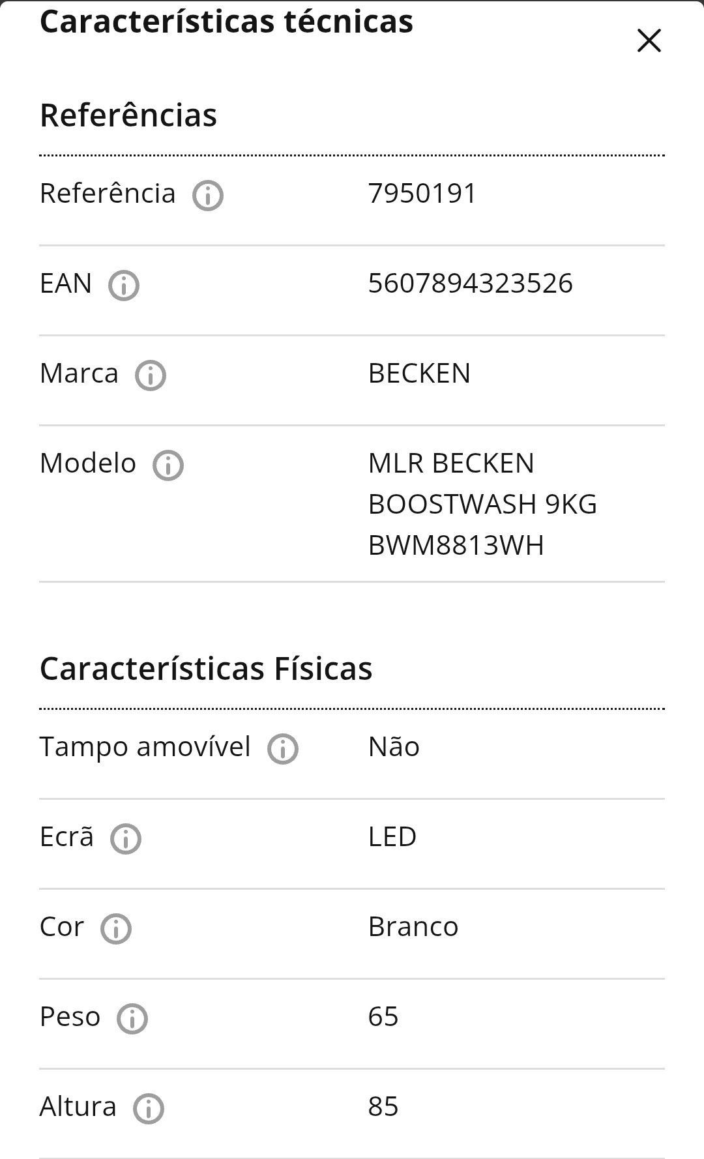
Task: Open info for Tampo amovível
Action: 283,748
